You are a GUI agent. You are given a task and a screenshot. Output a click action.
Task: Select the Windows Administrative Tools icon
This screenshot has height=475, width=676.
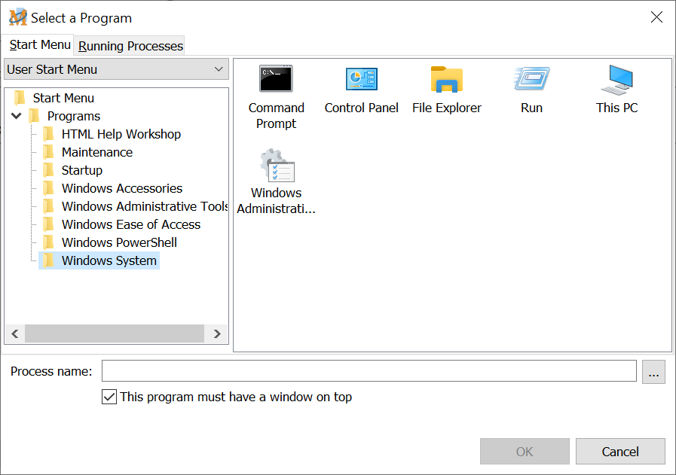(276, 165)
